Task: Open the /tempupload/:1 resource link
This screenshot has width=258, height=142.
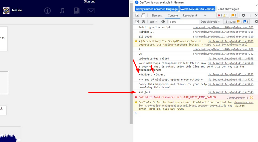Action: pyautogui.click(x=238, y=98)
